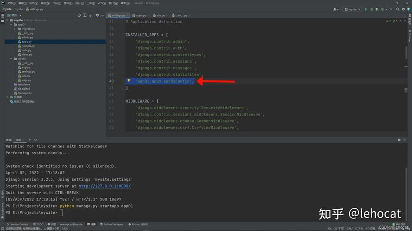Click the stop square icon in the run toolbar

coord(391,9)
